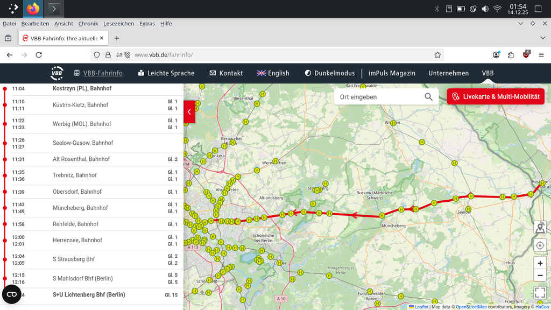
Task: Open the terminal arrow icon in taskbar
Action: [x=54, y=9]
